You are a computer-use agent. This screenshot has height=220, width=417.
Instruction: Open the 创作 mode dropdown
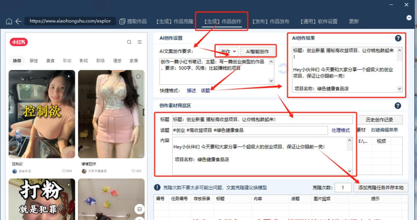coord(229,52)
